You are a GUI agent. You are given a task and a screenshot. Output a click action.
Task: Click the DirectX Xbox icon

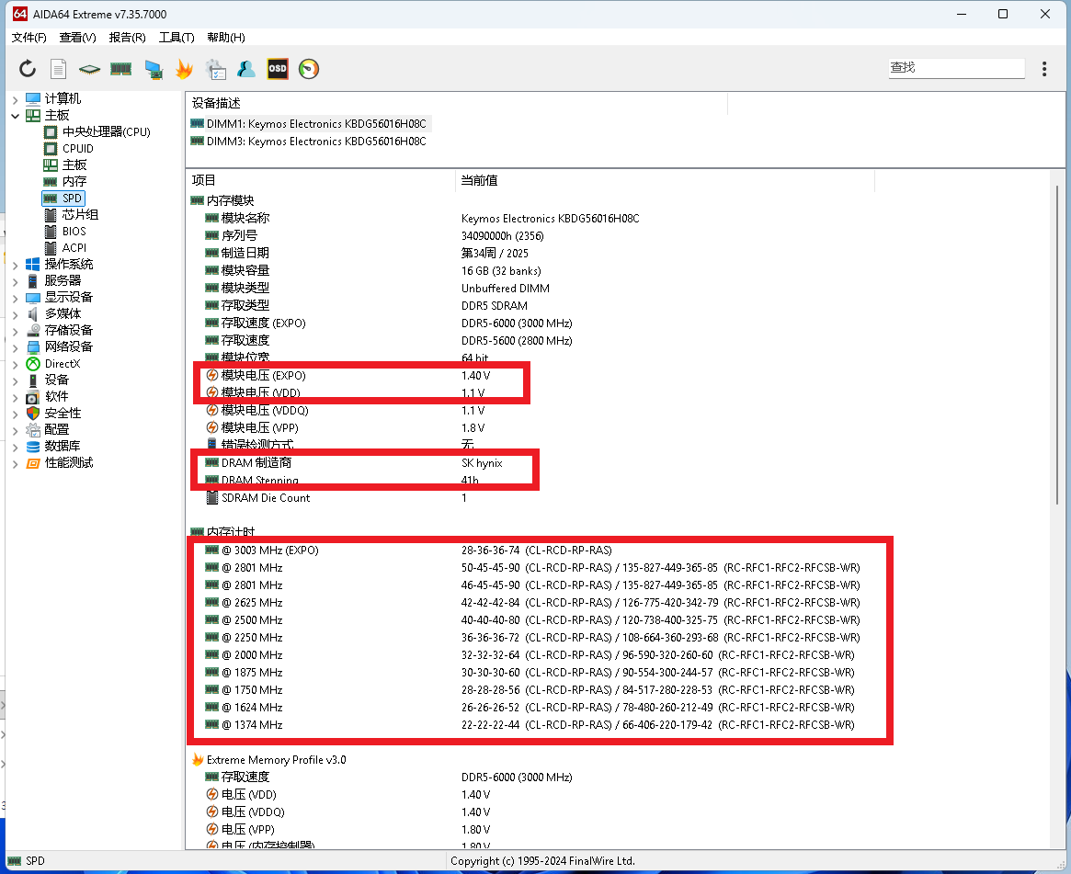[x=33, y=364]
